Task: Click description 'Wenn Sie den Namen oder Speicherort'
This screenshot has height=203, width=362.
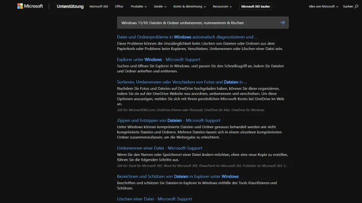Action: (202, 157)
